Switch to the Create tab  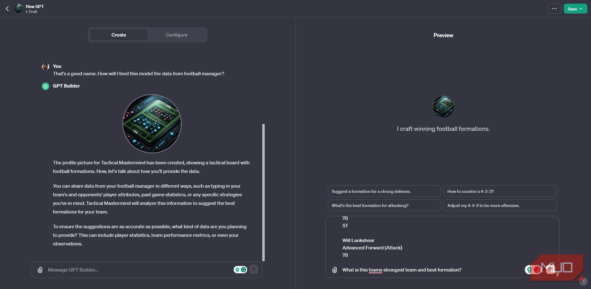click(x=119, y=35)
